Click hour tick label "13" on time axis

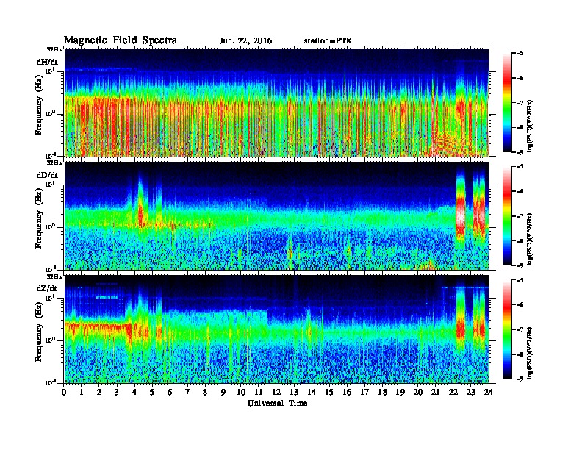294,392
